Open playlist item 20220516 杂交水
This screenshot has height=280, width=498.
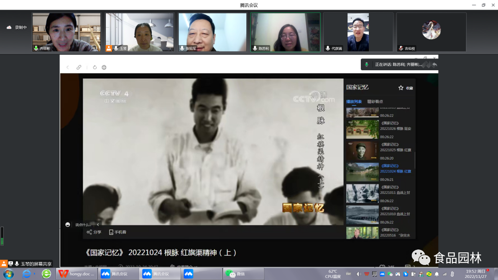[x=380, y=233]
